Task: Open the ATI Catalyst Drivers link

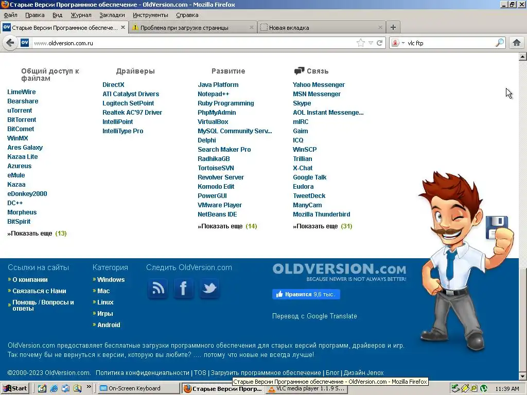Action: tap(131, 94)
